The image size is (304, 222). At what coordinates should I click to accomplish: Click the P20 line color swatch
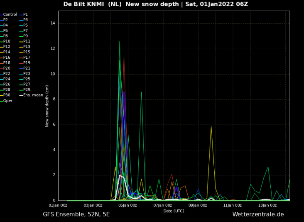coord(1,68)
